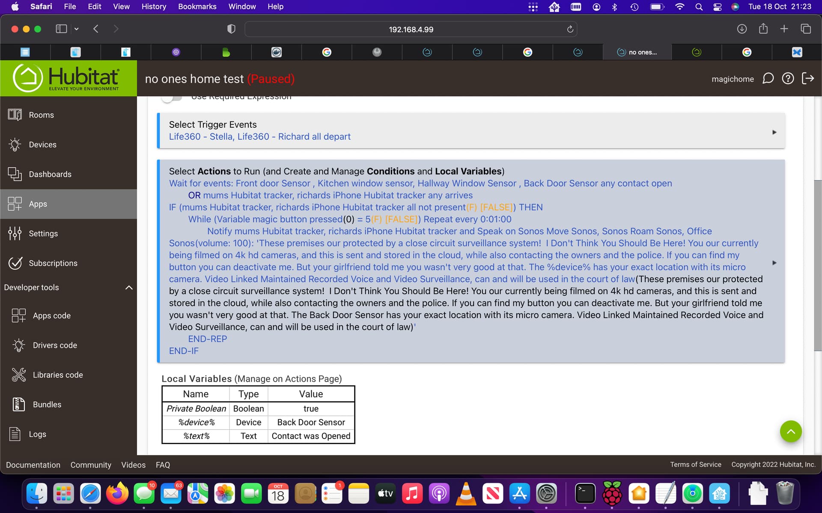
Task: Open the Documentation link
Action: [x=33, y=465]
